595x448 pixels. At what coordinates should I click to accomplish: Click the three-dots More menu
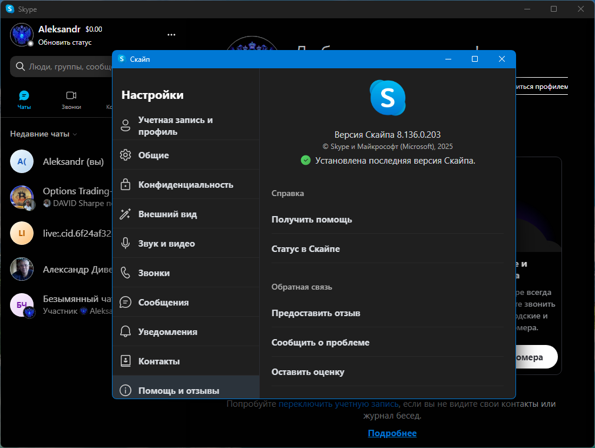(x=171, y=35)
